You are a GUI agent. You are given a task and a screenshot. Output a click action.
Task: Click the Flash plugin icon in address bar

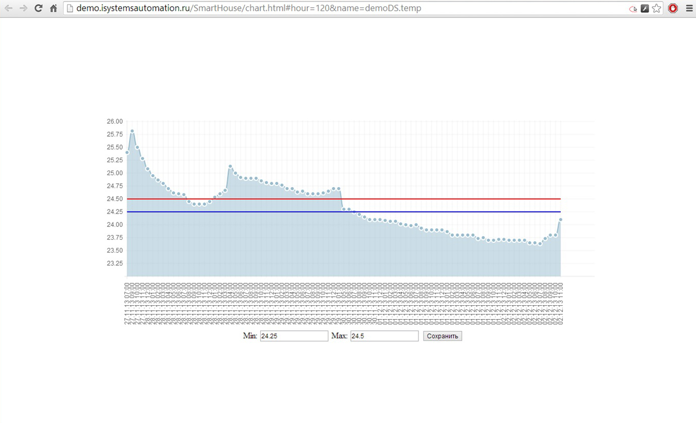tap(645, 9)
